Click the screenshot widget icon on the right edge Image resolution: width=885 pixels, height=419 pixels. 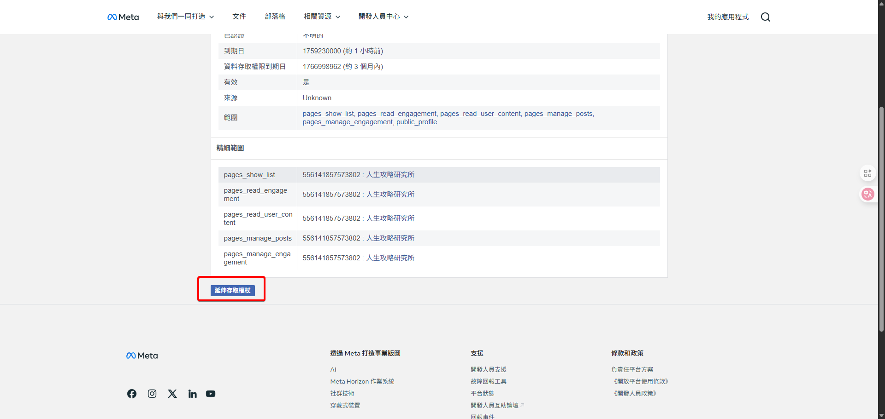868,173
